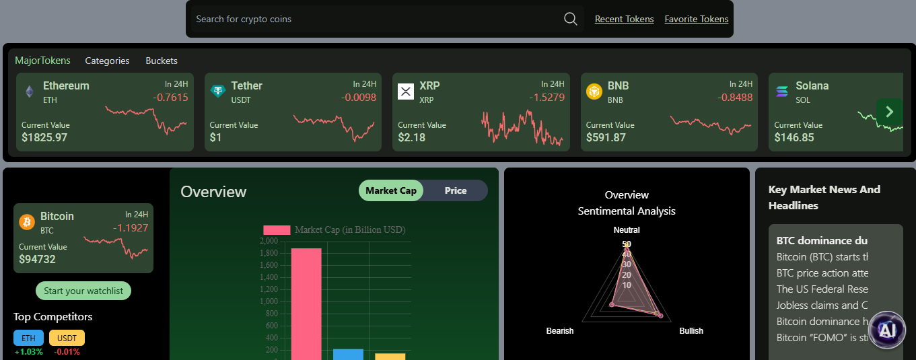Open the Bitcoin price sparkline
Screen dimensions: 916x360
pos(116,247)
